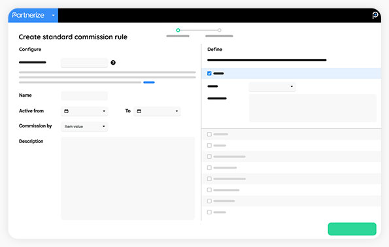The height and width of the screenshot is (247, 389).
Task: Click the large text area under Define
Action: [x=313, y=108]
